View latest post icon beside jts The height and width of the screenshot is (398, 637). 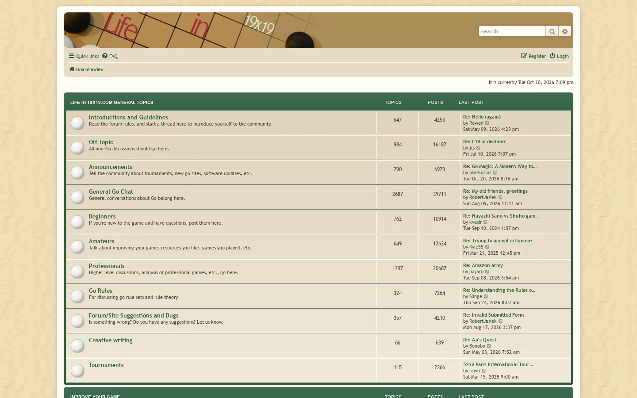[x=479, y=148]
